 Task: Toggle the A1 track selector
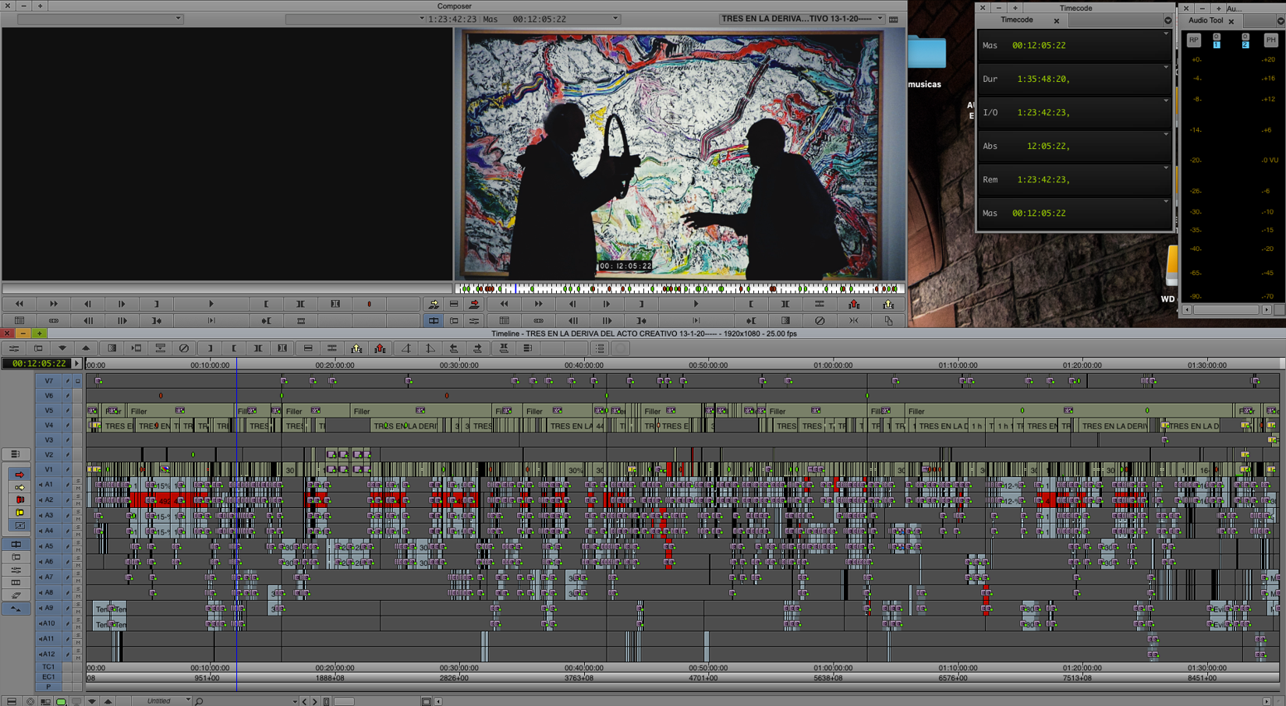pyautogui.click(x=48, y=484)
